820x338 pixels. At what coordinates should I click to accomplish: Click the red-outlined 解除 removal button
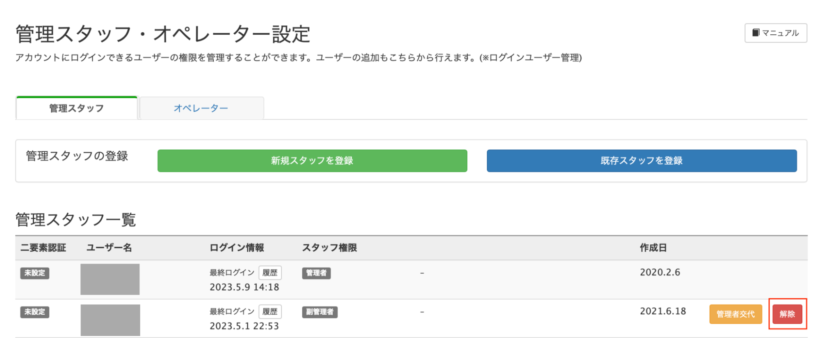pyautogui.click(x=786, y=314)
